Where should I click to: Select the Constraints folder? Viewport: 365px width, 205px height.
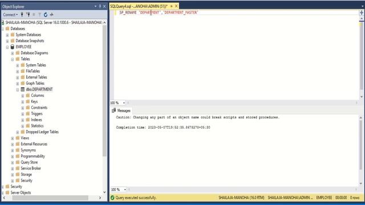coord(39,108)
